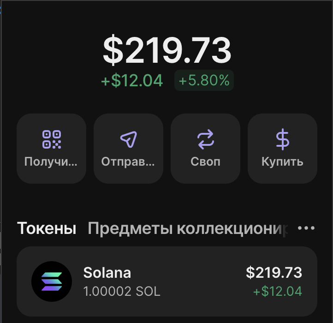Click the Solana token logo

pyautogui.click(x=52, y=281)
